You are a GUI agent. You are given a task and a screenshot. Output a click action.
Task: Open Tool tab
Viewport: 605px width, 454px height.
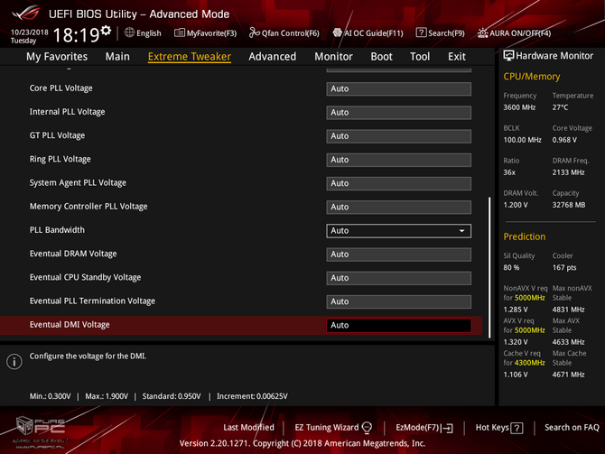point(420,56)
